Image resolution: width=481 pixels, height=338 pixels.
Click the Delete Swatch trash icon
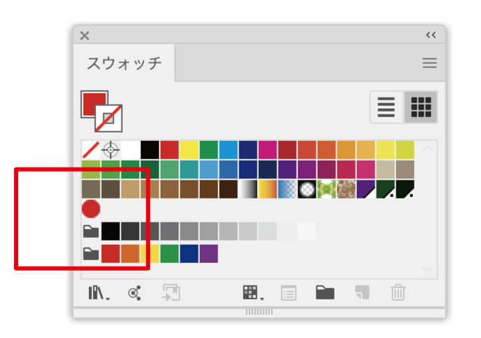(398, 292)
